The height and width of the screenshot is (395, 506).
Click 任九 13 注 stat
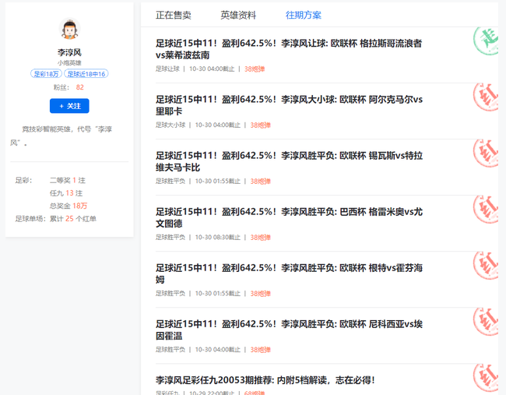(x=66, y=193)
